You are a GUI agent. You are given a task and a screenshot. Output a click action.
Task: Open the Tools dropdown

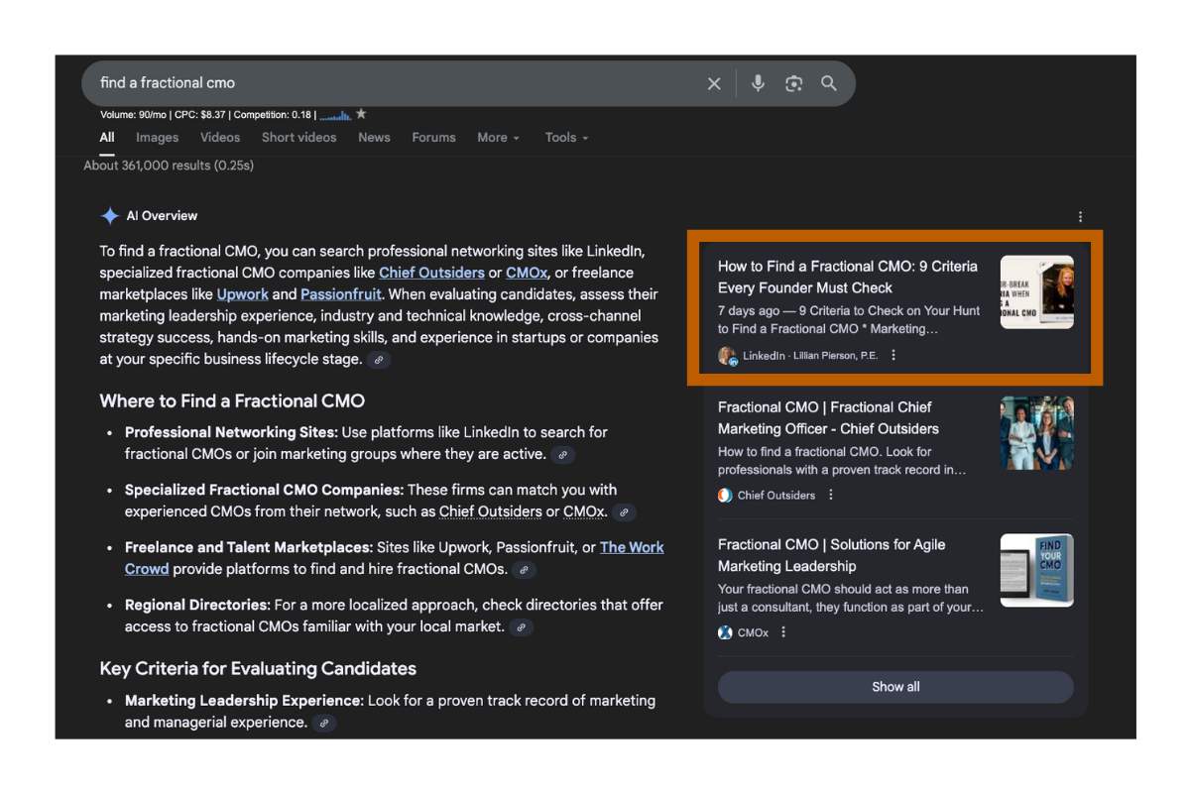(x=566, y=138)
